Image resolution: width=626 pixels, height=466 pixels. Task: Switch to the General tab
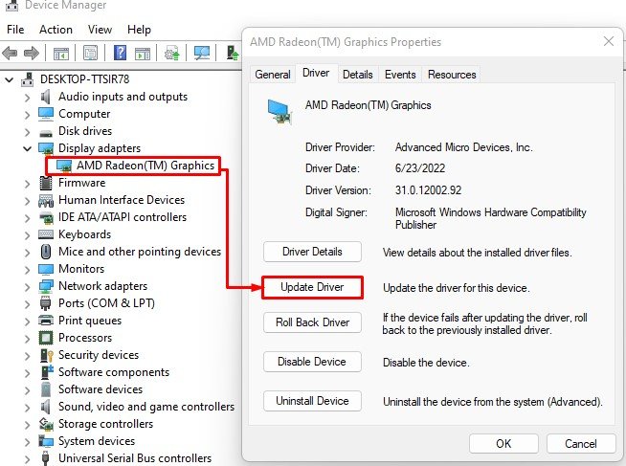coord(273,75)
